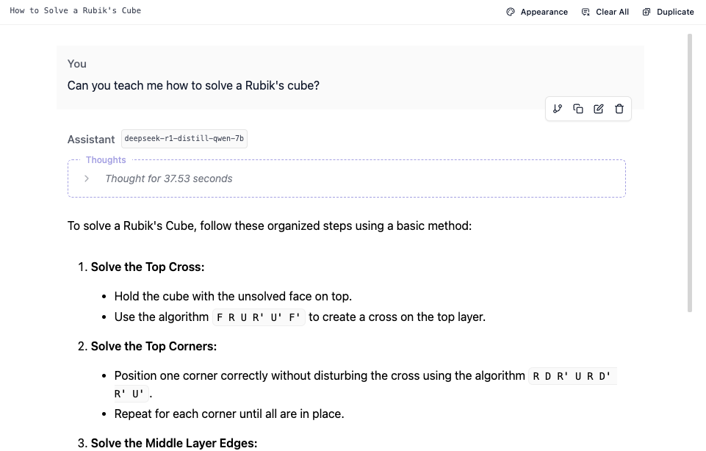
Task: Expand the Thoughts section chevron
Action: [87, 178]
